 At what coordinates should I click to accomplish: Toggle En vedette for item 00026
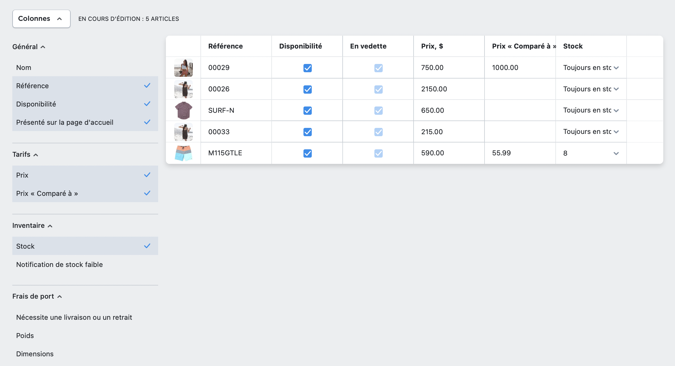point(378,89)
